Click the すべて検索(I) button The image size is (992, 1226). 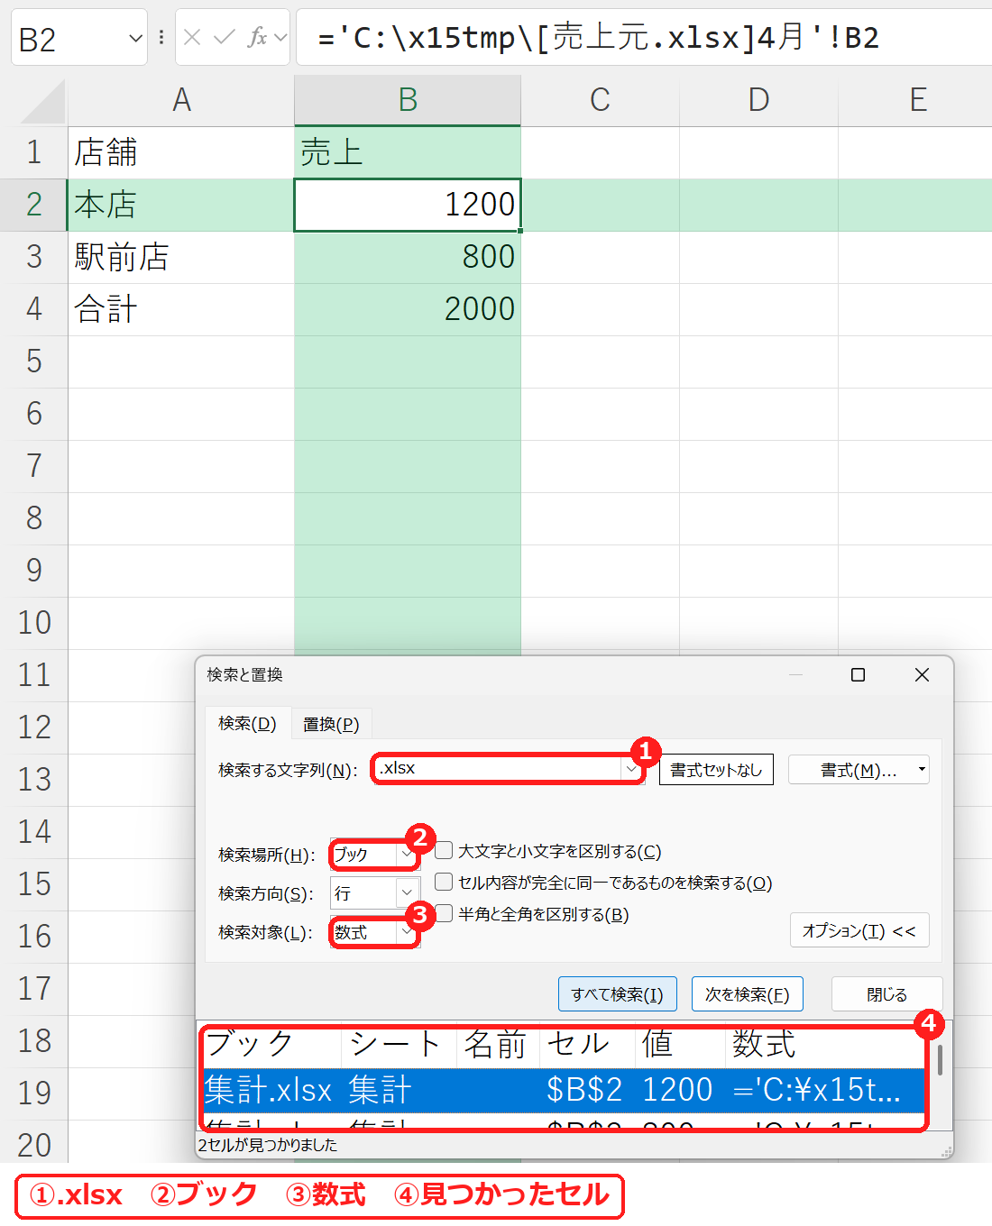[617, 994]
